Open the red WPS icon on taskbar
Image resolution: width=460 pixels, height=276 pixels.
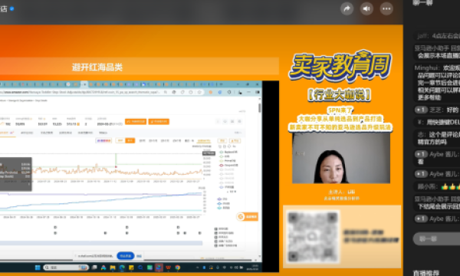pyautogui.click(x=168, y=268)
